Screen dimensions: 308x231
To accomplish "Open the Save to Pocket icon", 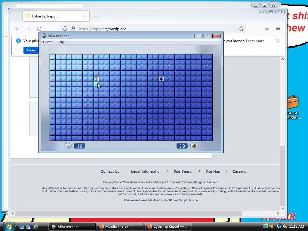I will (x=267, y=29).
